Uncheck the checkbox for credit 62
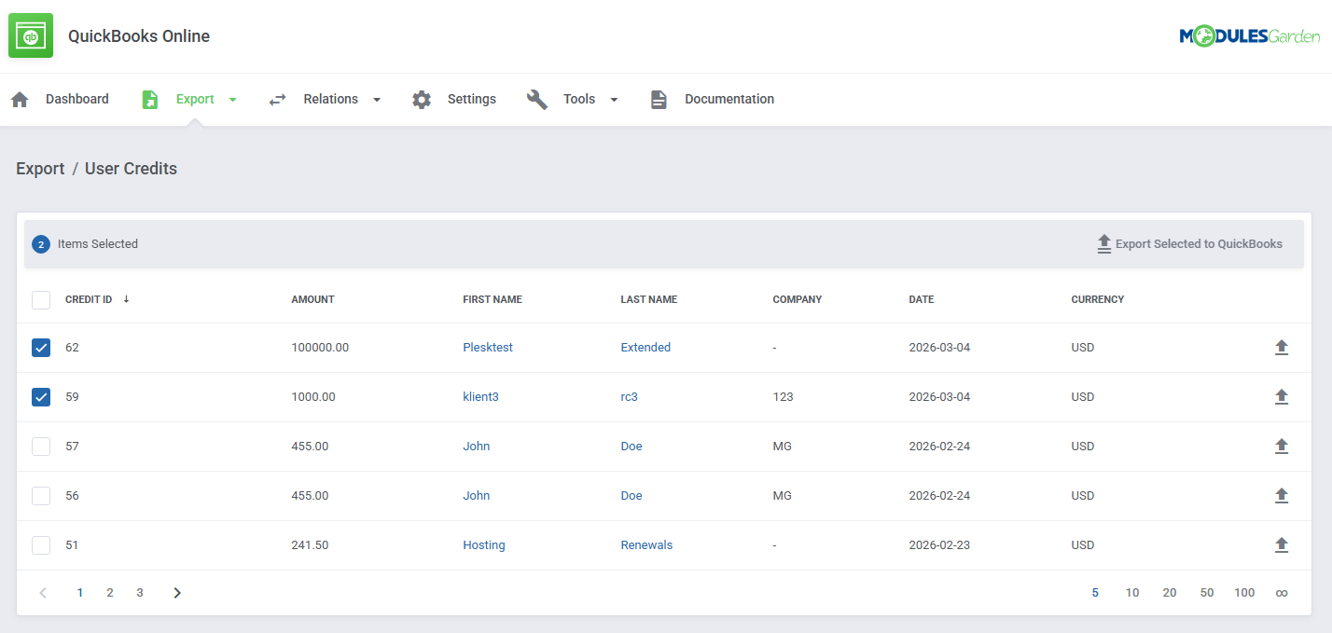 pyautogui.click(x=41, y=348)
